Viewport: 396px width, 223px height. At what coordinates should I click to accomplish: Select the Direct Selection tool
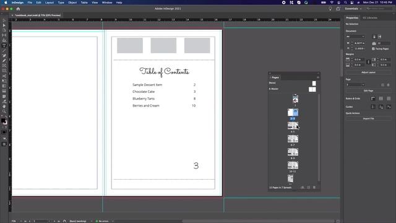point(4,25)
